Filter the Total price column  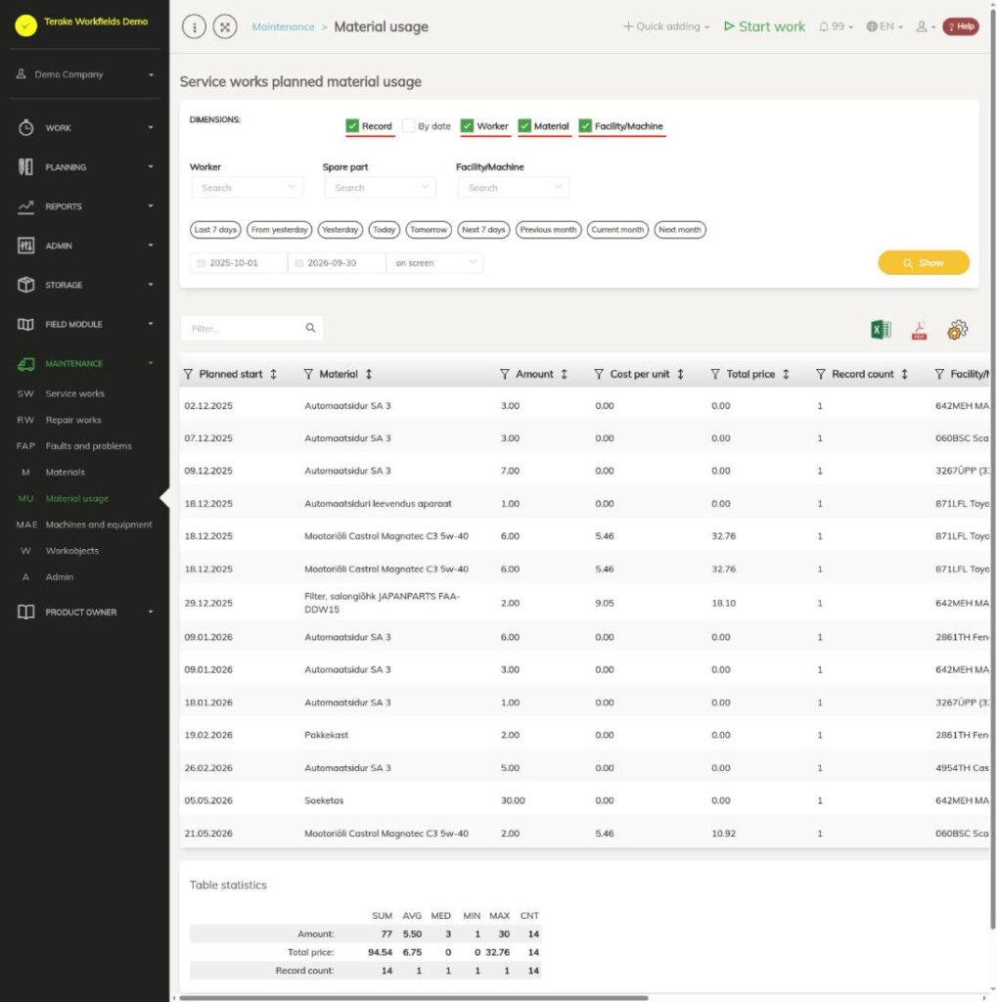[x=715, y=374]
